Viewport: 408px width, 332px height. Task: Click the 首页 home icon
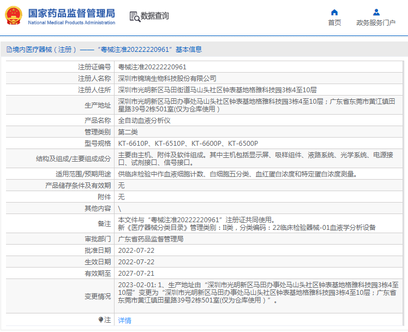(x=334, y=12)
